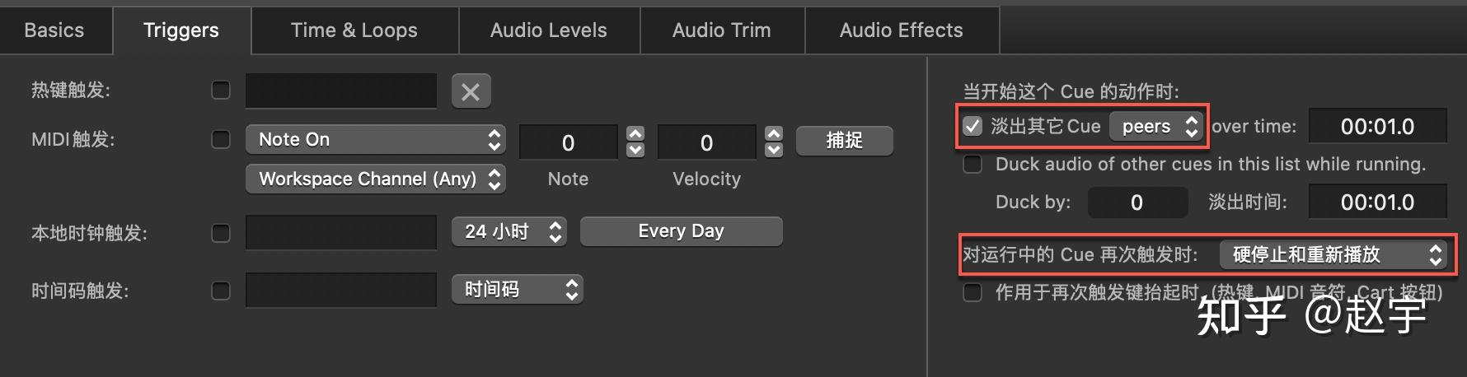
Task: Toggle the 本地时钟触发 wall clock checkbox
Action: (x=221, y=233)
